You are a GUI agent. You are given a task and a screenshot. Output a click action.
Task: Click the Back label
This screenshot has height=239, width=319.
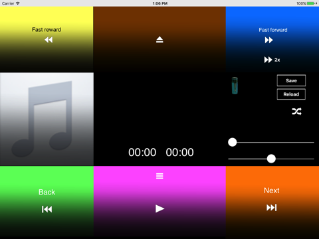point(47,192)
